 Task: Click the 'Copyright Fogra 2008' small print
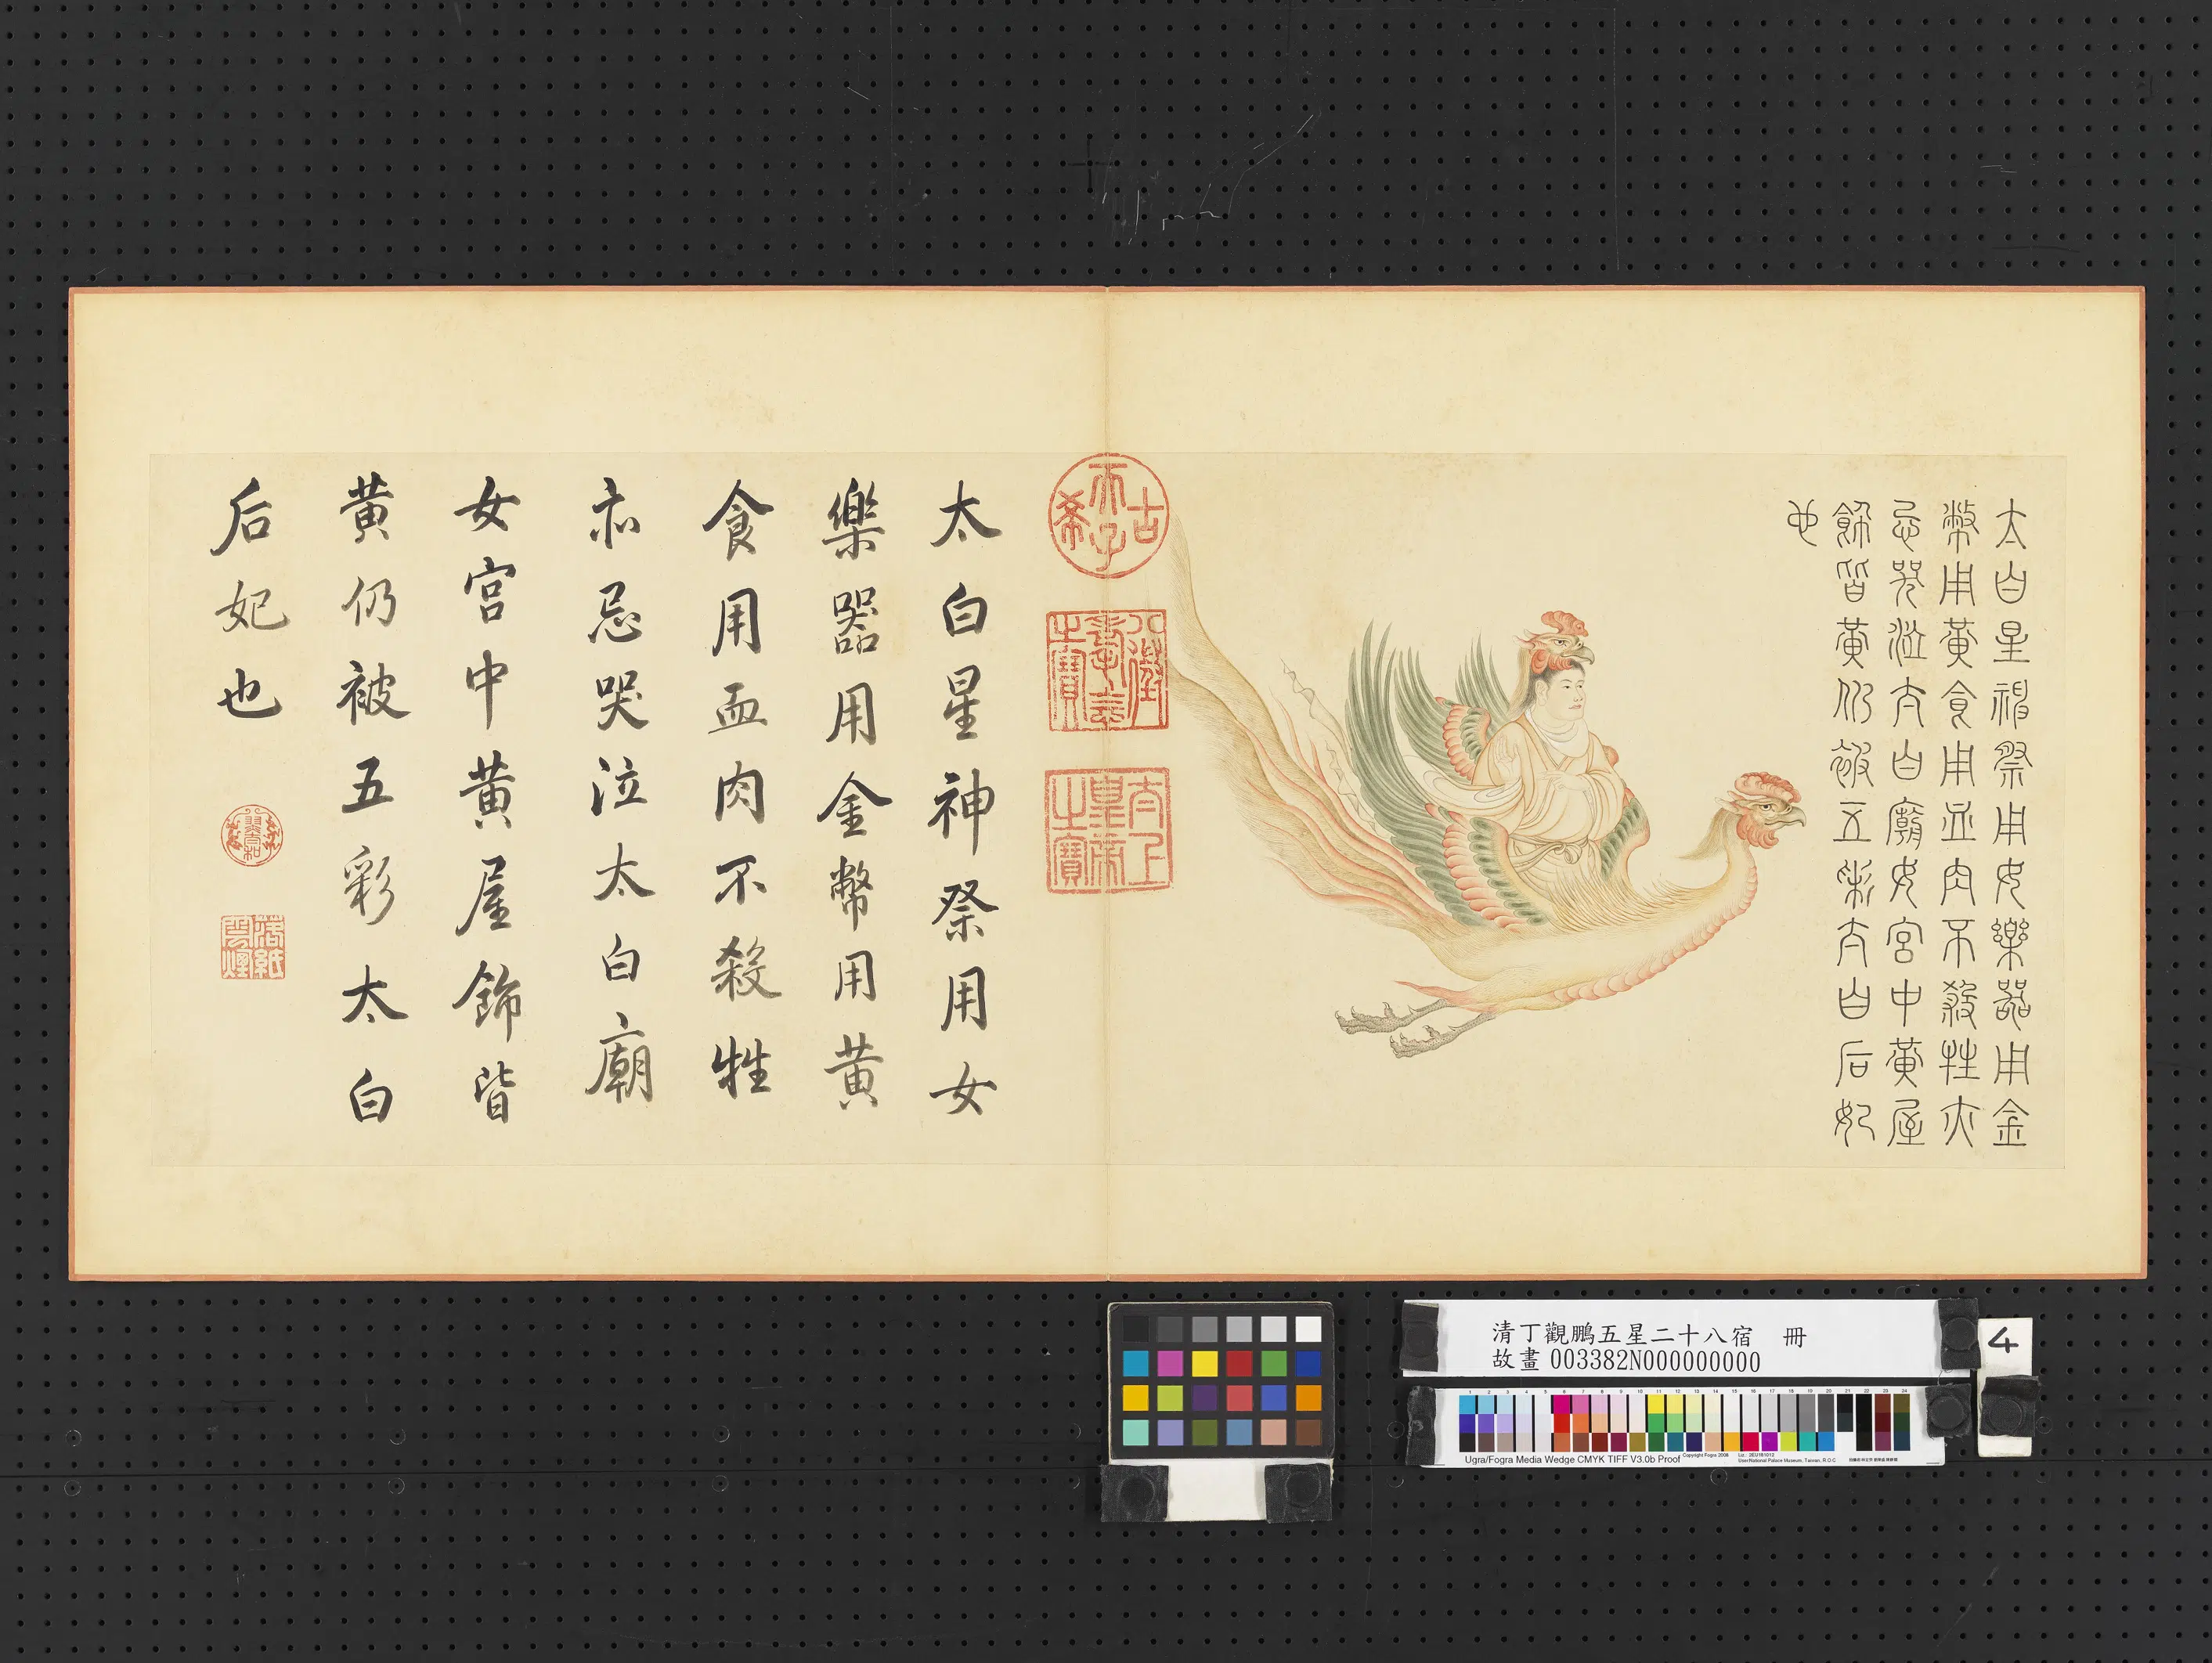(x=1705, y=1455)
